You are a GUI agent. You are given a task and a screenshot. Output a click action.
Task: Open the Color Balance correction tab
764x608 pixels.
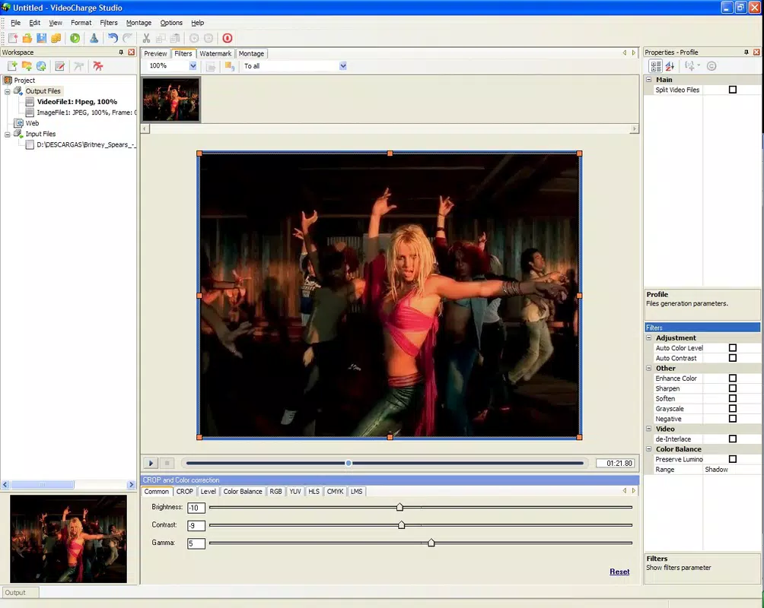point(243,492)
